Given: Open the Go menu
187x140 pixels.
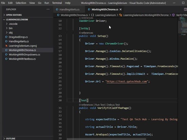Looking at the screenshot, I should click(40, 3).
